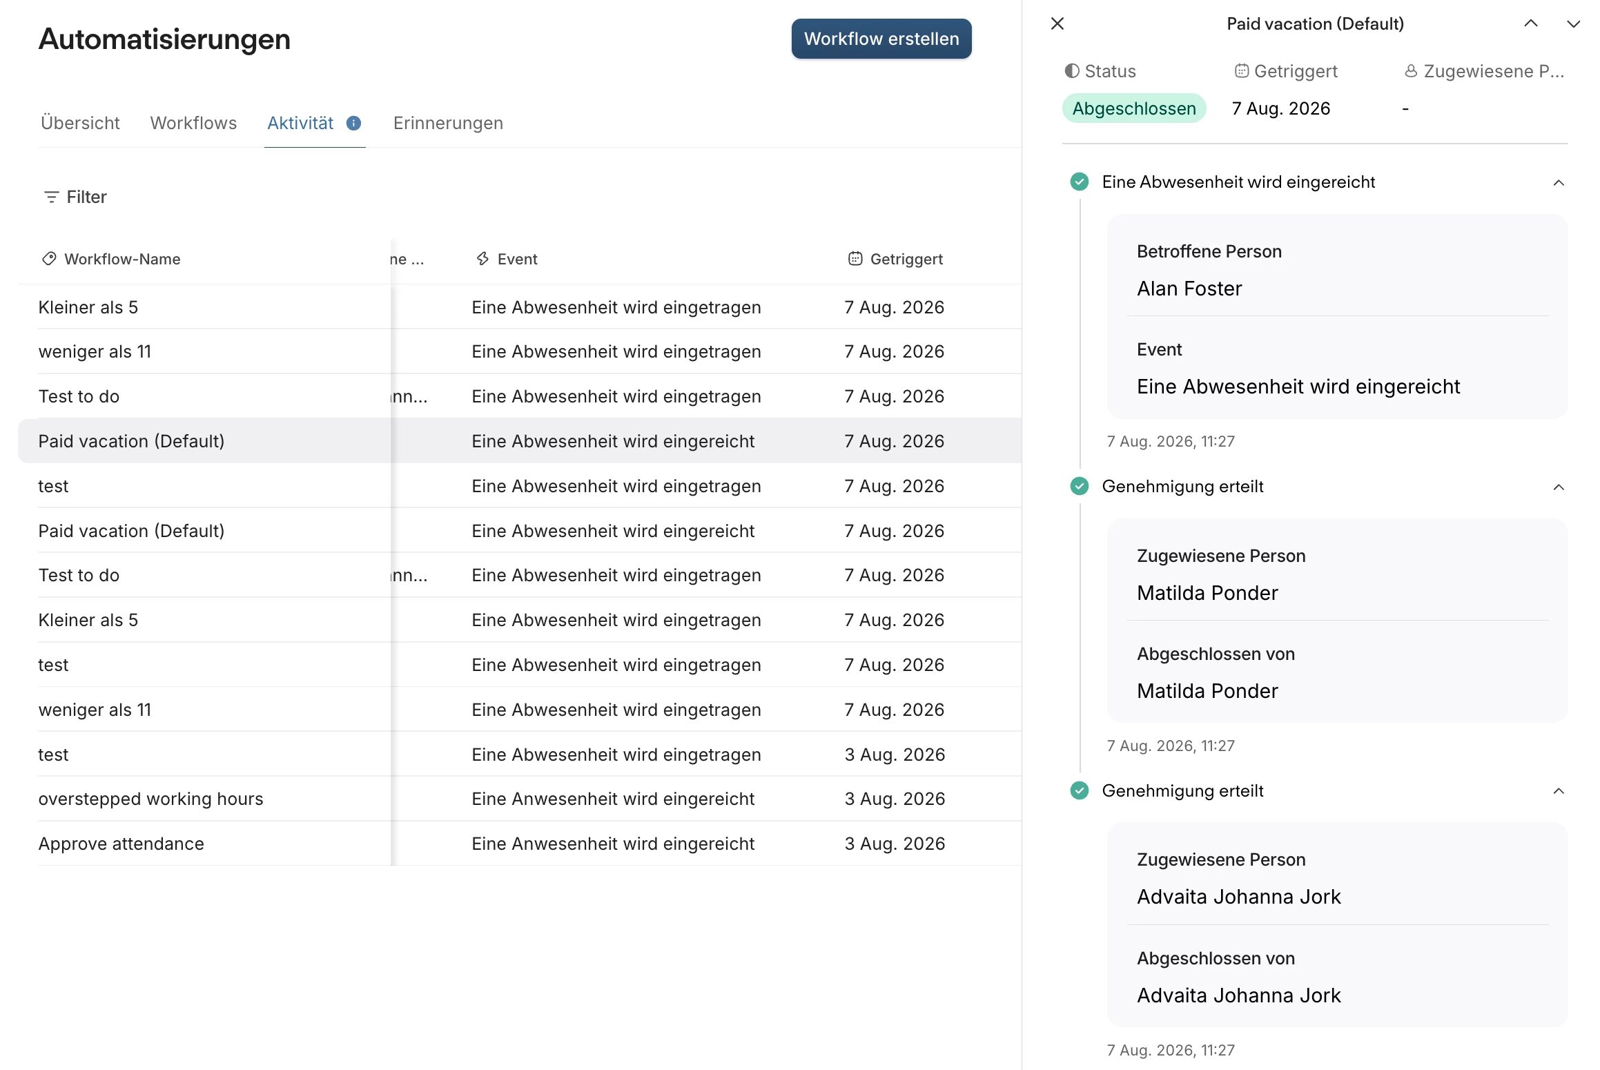This screenshot has width=1600, height=1070.
Task: Click the info icon beside Aktivität
Action: [353, 123]
